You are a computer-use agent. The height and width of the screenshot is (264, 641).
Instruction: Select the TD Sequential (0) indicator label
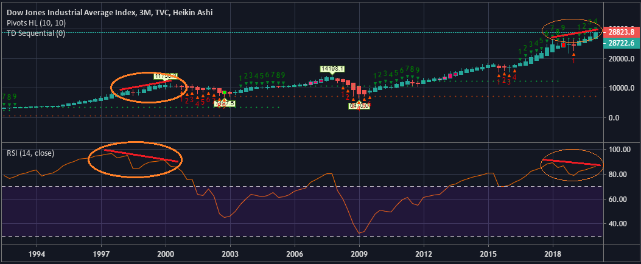[35, 33]
